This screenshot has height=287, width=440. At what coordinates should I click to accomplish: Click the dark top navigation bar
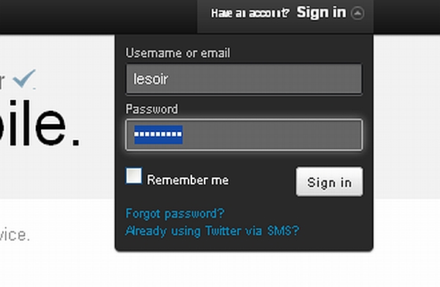[98, 17]
